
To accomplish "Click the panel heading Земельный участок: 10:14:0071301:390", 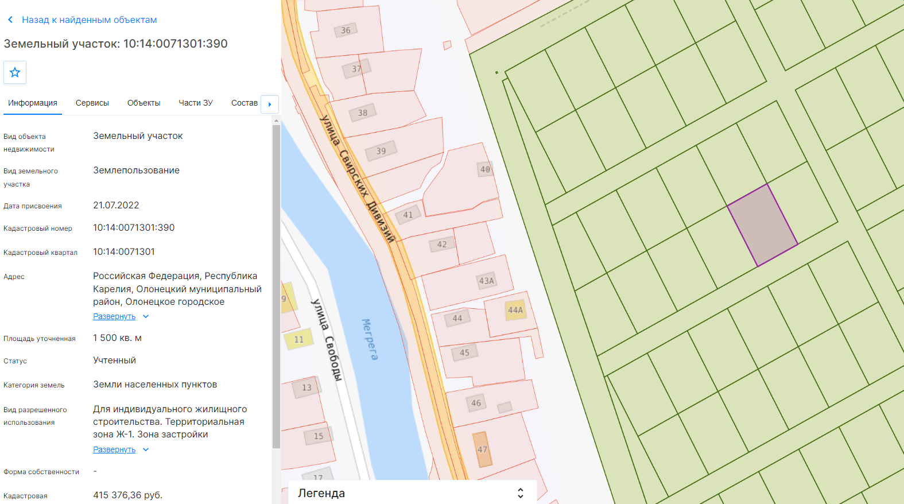I will click(x=116, y=44).
